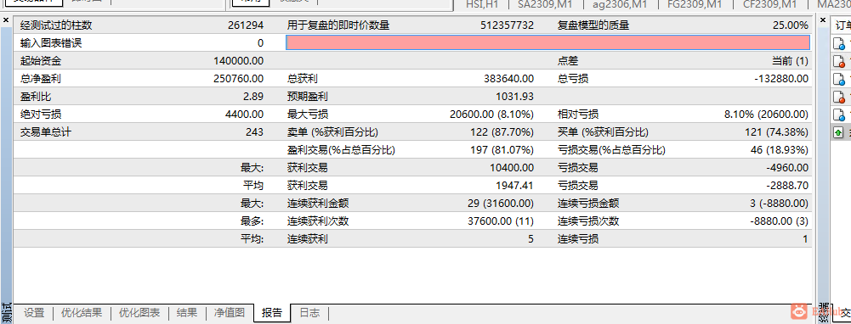
Task: Select the expected payoff value 1031.93
Action: [x=515, y=97]
